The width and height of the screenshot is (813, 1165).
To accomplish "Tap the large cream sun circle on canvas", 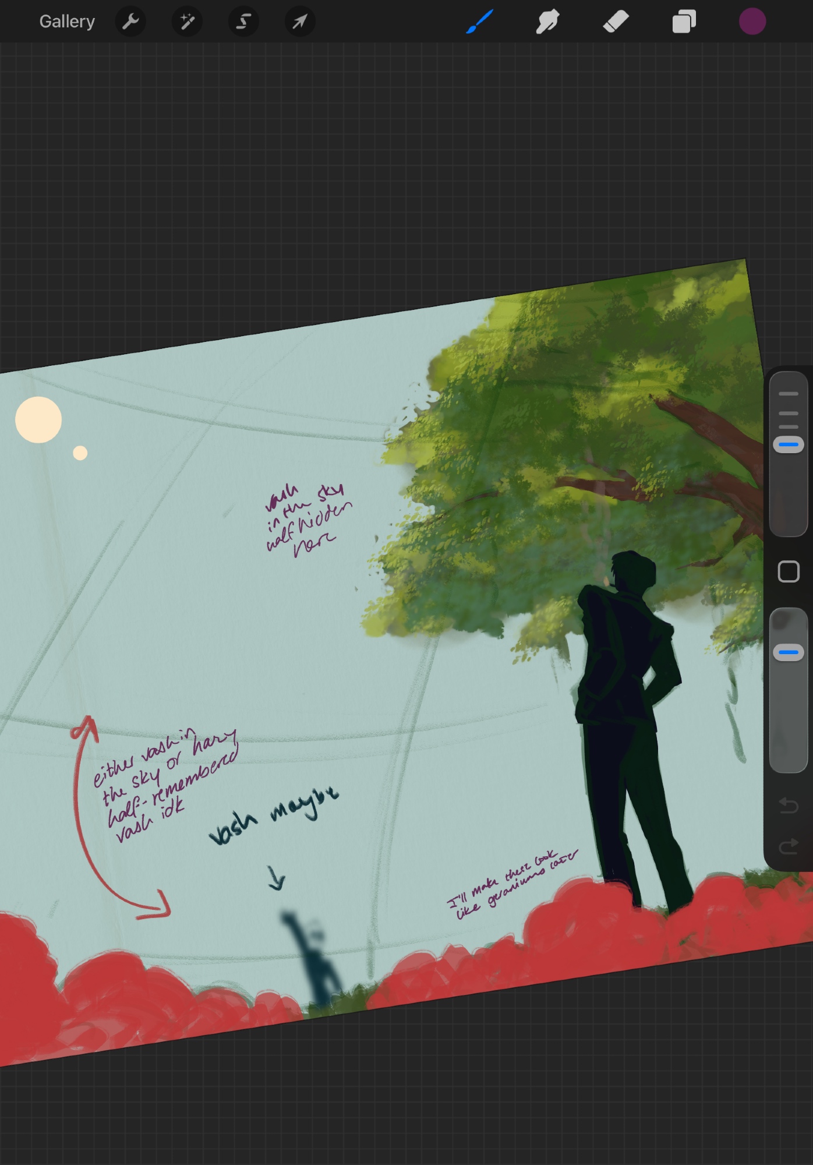I will point(38,420).
